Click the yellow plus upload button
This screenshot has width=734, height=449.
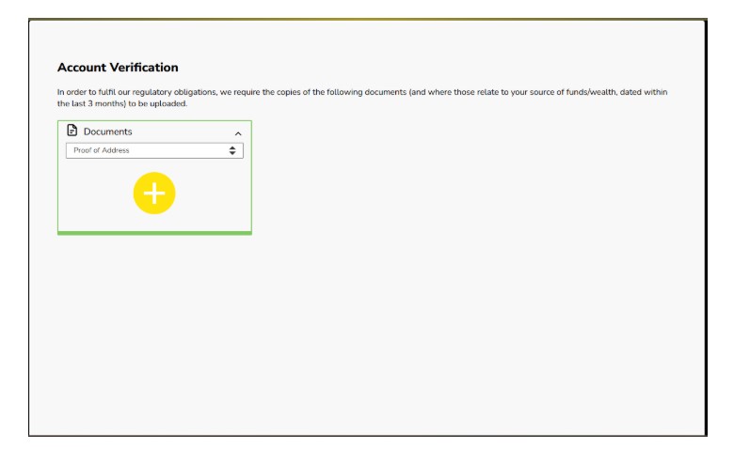[x=154, y=193]
